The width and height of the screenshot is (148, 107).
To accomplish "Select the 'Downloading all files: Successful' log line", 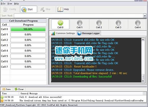I will tap(82, 77).
